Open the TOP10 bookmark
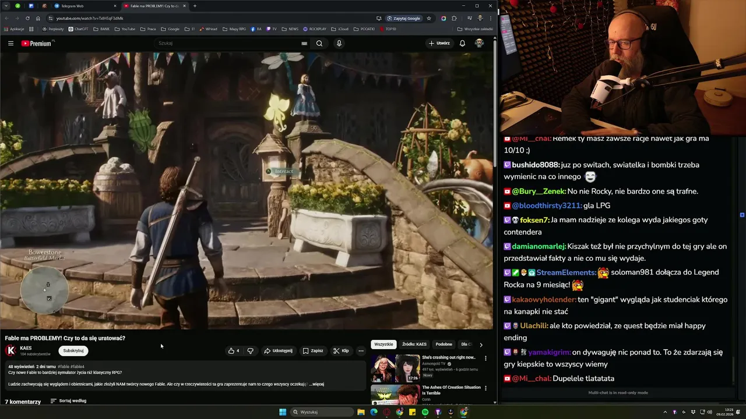The image size is (746, 419). coord(388,29)
